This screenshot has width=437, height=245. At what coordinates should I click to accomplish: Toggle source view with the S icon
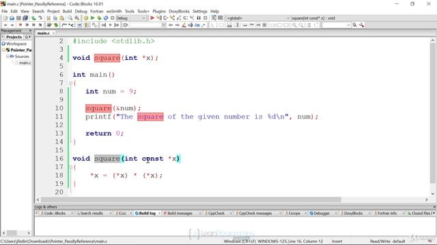309,25
